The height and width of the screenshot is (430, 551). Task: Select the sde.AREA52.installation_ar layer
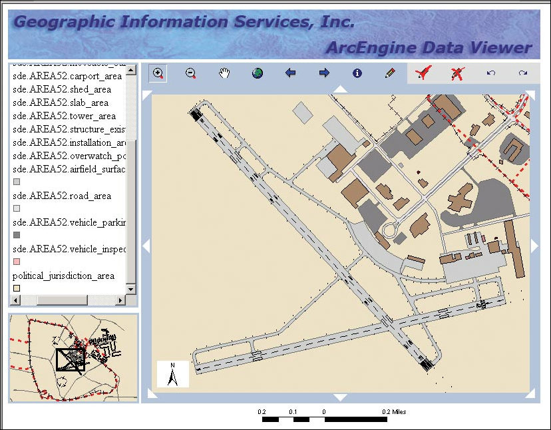[69, 142]
